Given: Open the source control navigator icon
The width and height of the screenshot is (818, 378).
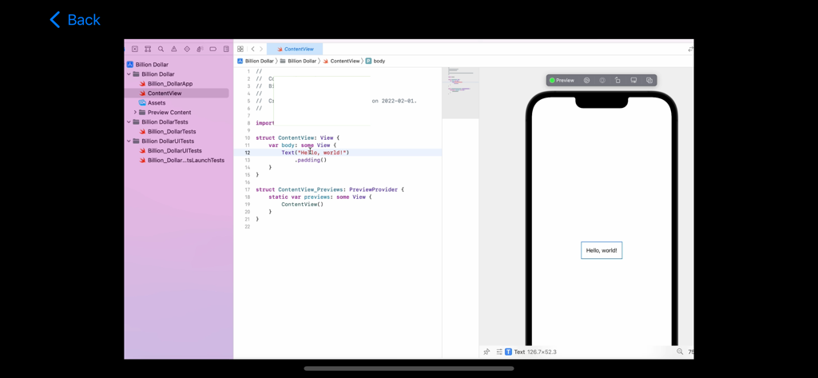Looking at the screenshot, I should (x=134, y=49).
